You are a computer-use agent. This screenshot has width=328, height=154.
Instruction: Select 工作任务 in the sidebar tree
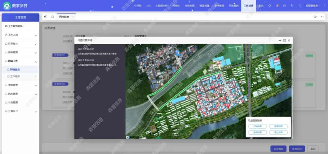click(x=15, y=76)
